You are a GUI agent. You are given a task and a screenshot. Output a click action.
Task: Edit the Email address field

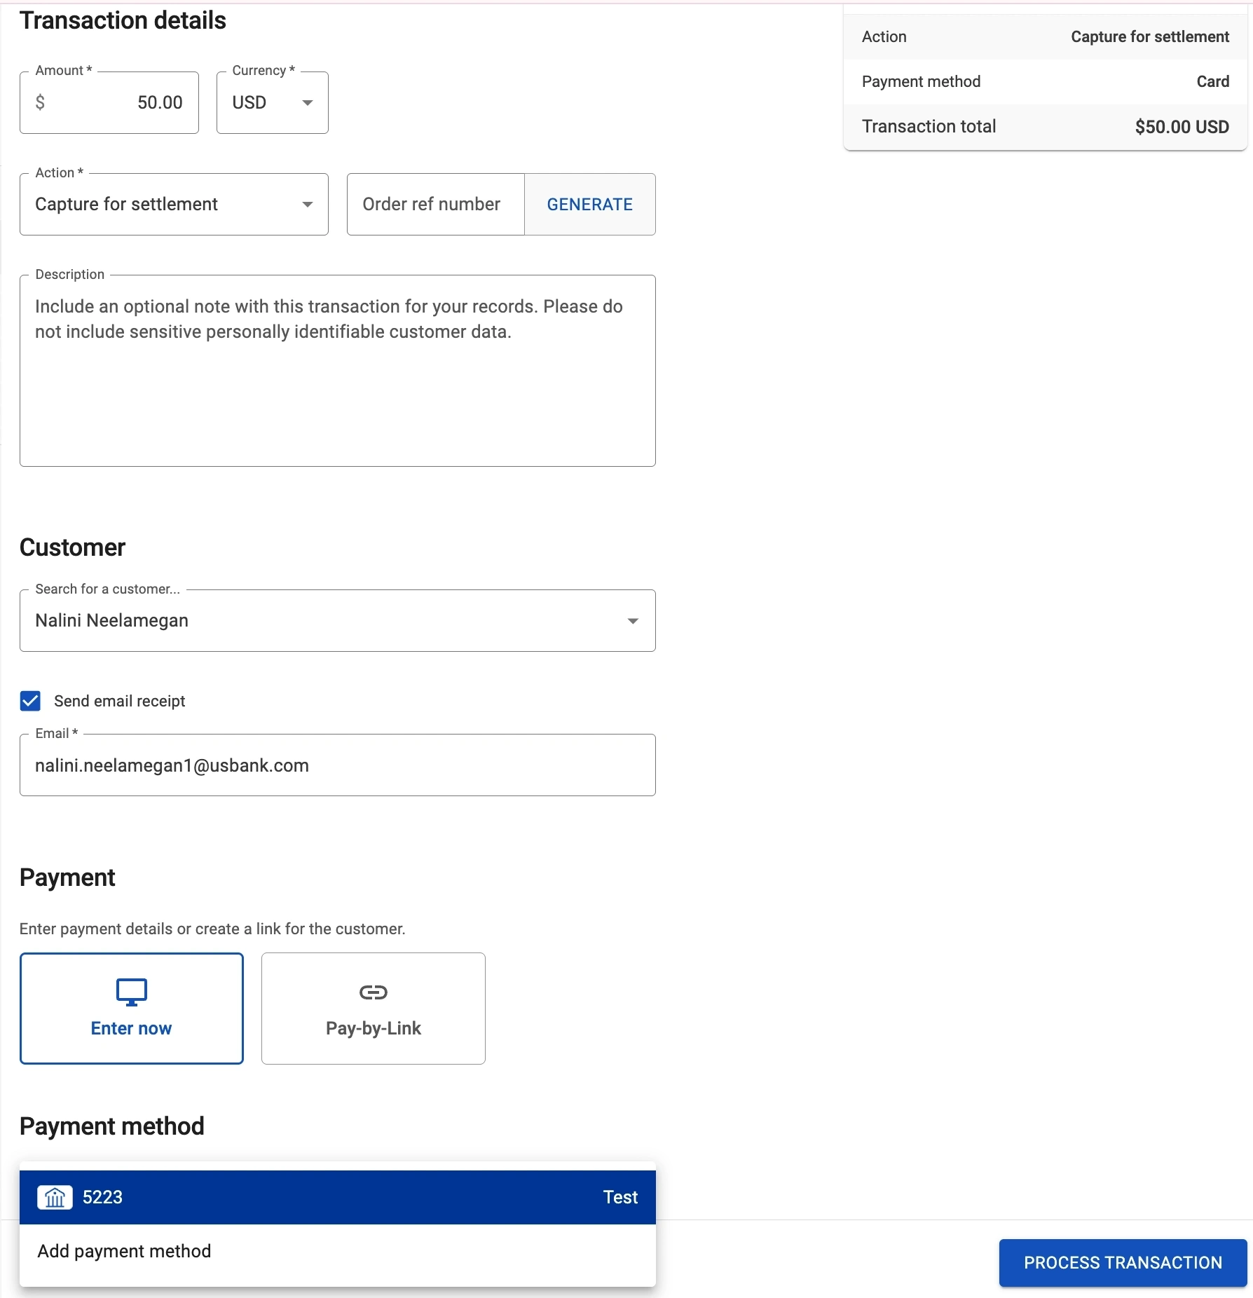337,765
